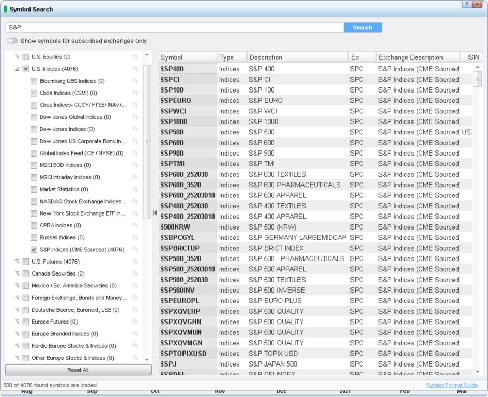Check the OPRA Indices checkbox
488x397 pixels.
(x=34, y=225)
